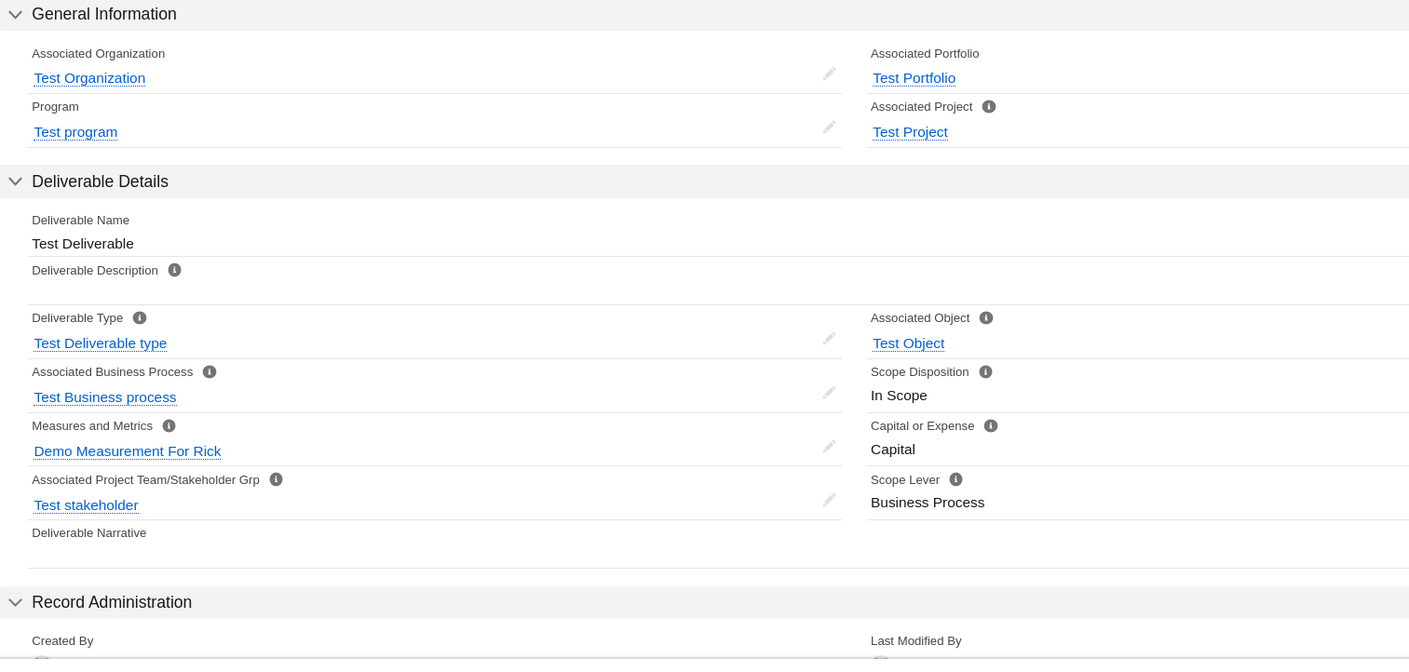This screenshot has height=672, width=1409.
Task: Click info icon beside Capital or Expense
Action: click(991, 425)
